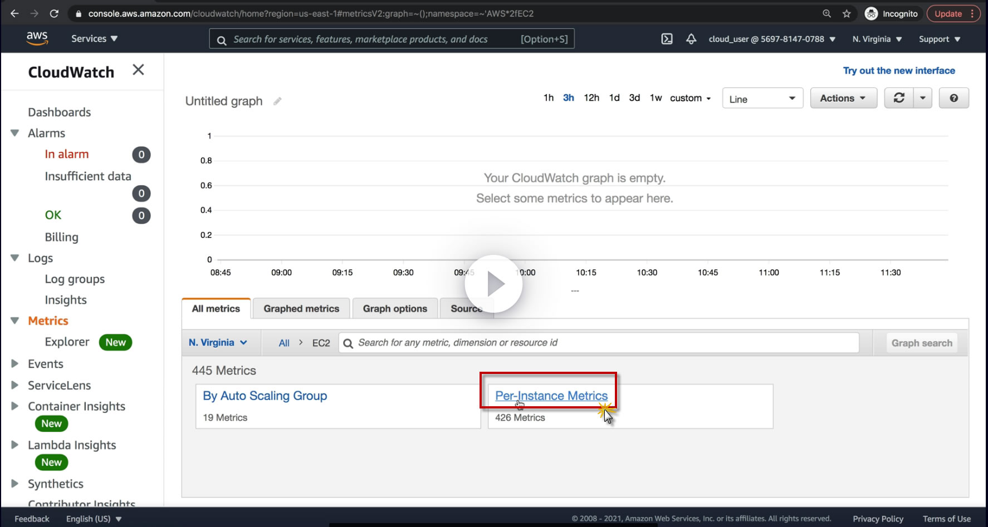
Task: Open By Auto Scaling Group metrics
Action: point(265,396)
